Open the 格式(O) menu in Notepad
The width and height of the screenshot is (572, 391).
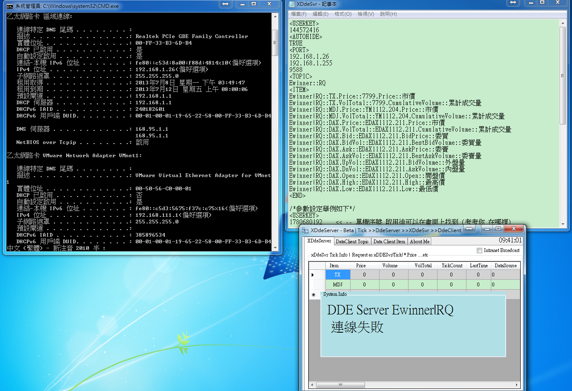click(343, 14)
